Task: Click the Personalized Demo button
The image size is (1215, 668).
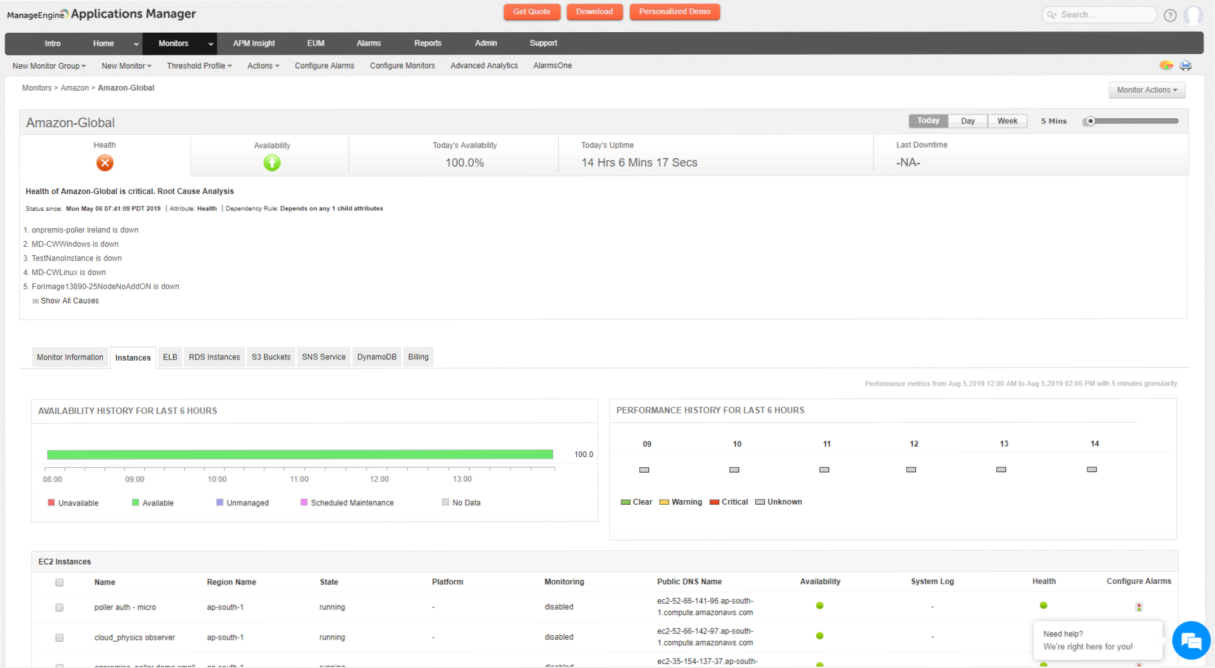Action: [x=675, y=12]
